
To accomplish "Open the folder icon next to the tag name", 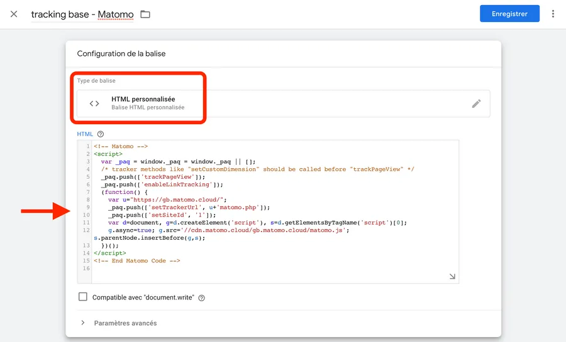I will click(x=145, y=14).
